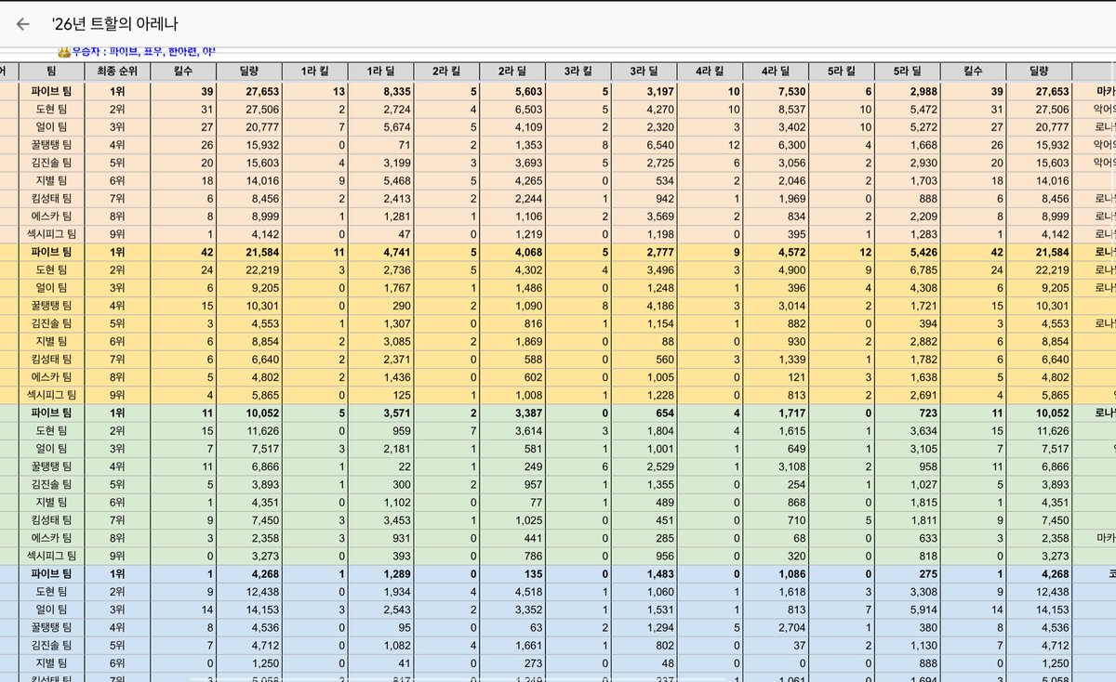Select the 1라 킬 column header
This screenshot has height=682, width=1116.
316,71
